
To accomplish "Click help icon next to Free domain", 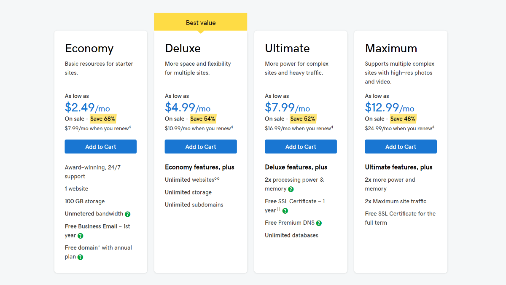I will tap(80, 257).
